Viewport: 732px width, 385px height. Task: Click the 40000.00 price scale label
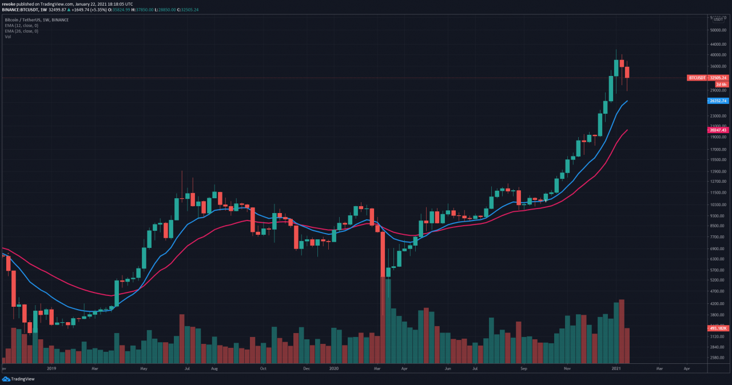tap(717, 55)
